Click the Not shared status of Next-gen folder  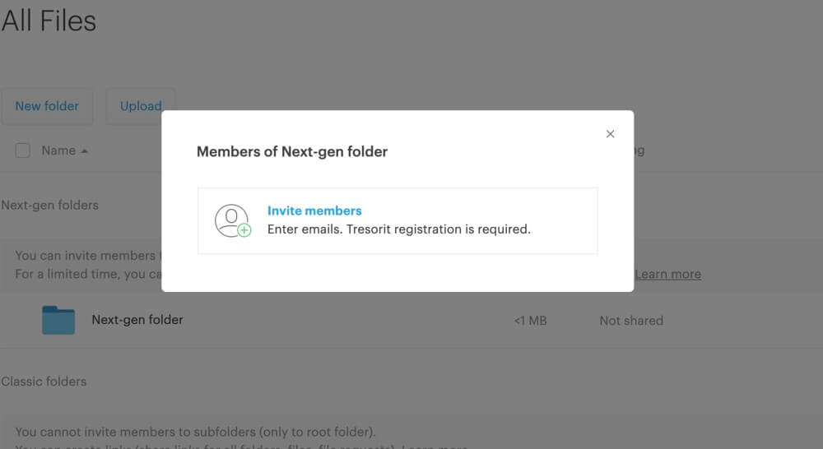(x=631, y=321)
